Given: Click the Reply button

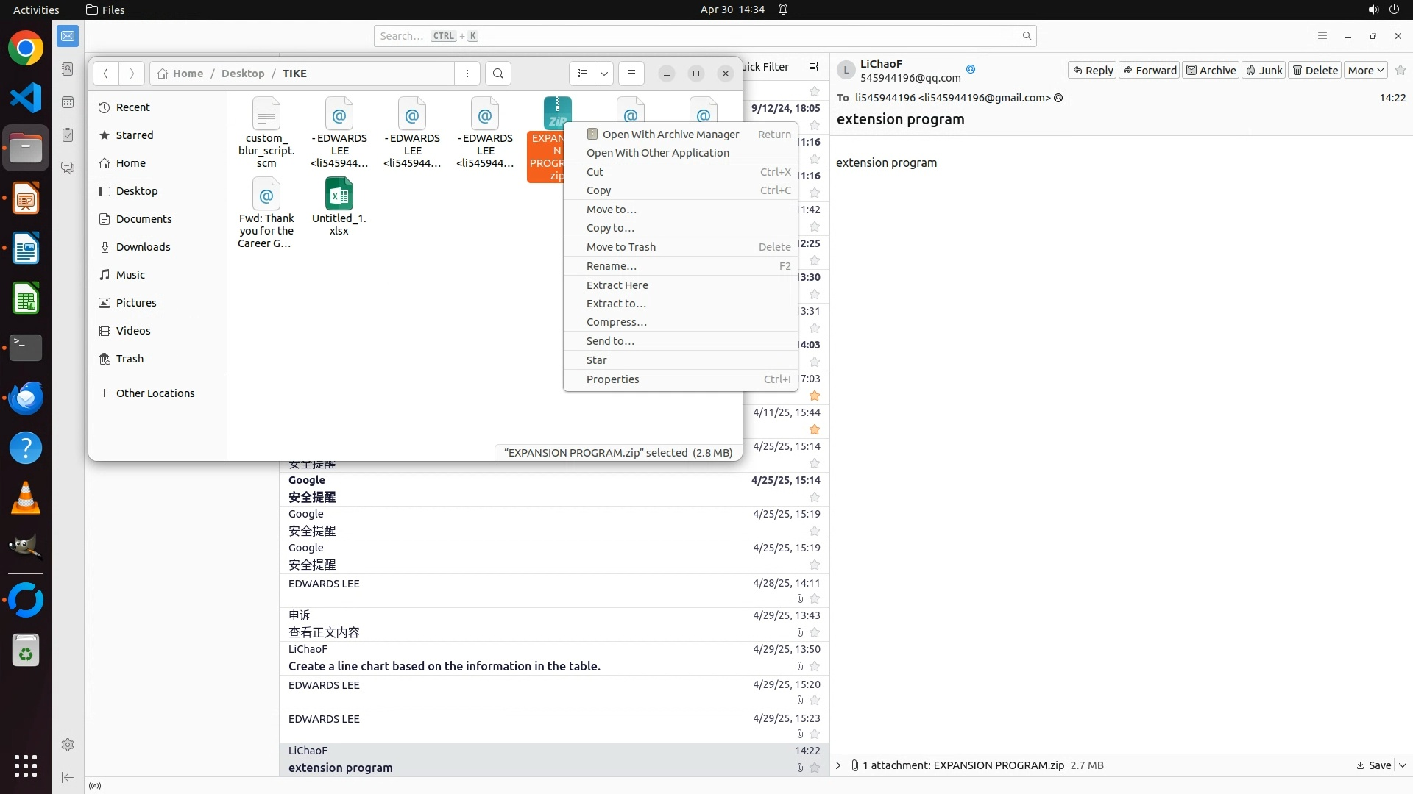Looking at the screenshot, I should pos(1092,70).
